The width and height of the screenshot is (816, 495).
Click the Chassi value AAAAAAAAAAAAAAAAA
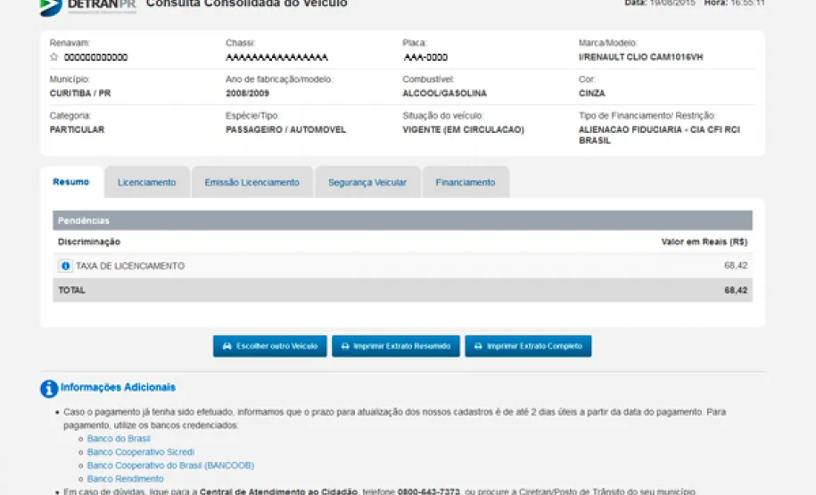point(276,57)
